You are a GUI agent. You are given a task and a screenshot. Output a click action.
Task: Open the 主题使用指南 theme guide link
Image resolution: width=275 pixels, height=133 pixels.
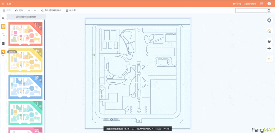tap(249, 4)
